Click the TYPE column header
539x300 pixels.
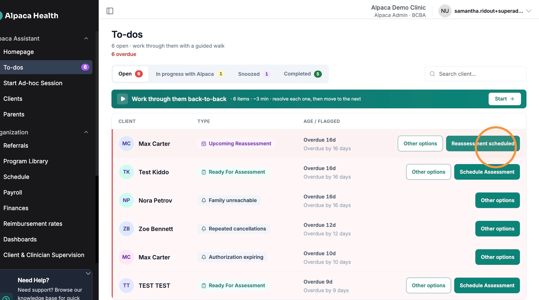point(204,121)
